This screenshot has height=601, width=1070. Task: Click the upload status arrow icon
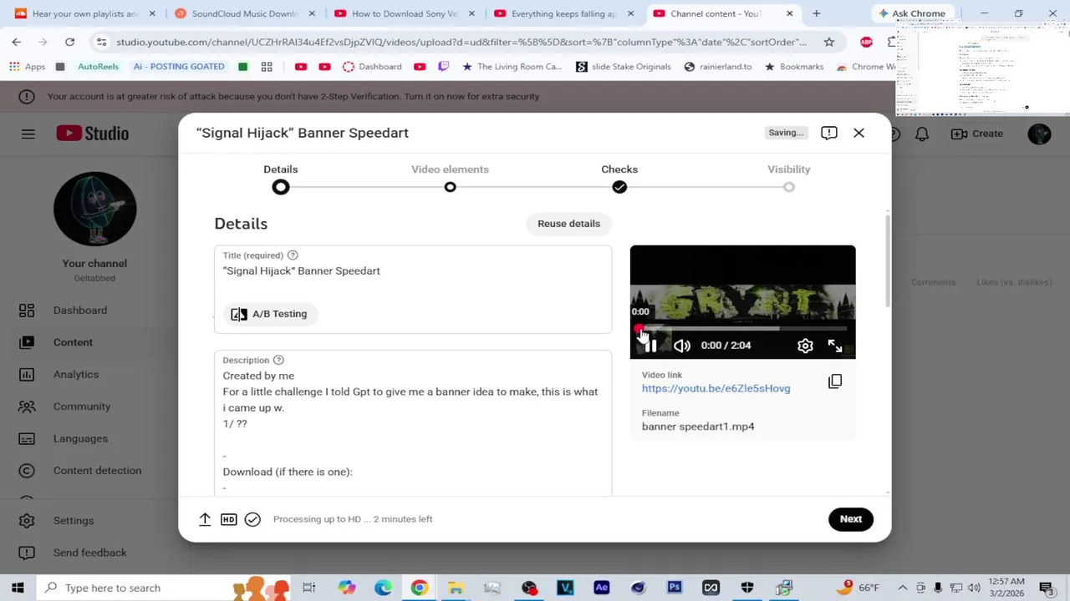205,519
